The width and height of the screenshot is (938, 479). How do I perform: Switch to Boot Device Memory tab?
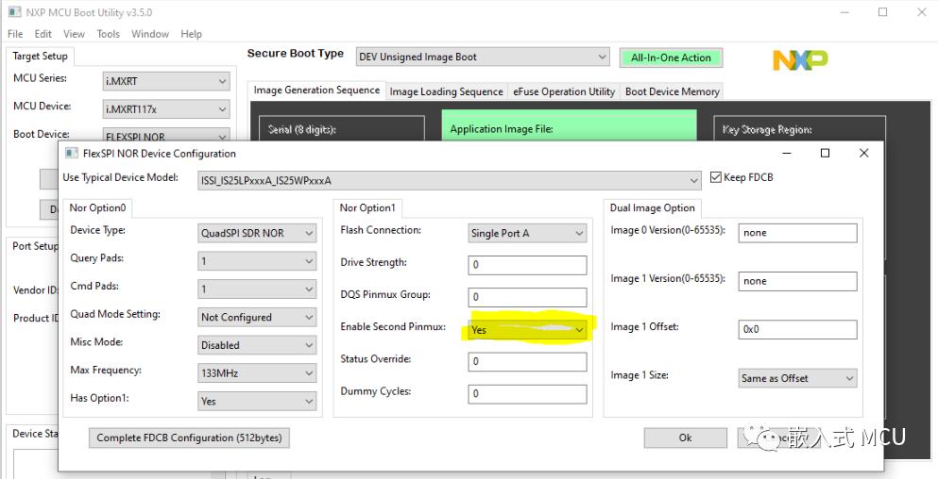point(672,91)
